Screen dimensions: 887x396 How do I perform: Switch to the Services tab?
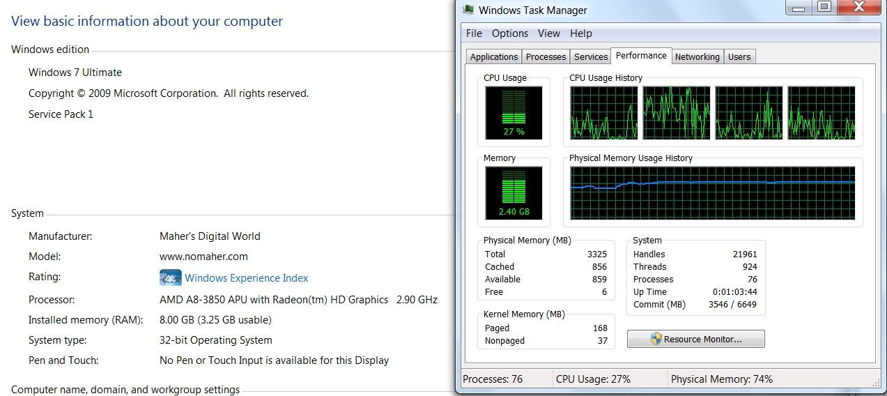(x=591, y=57)
